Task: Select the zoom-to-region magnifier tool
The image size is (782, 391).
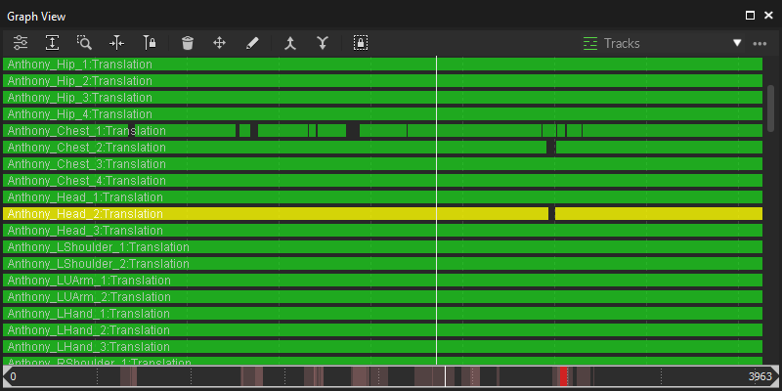Action: 85,43
